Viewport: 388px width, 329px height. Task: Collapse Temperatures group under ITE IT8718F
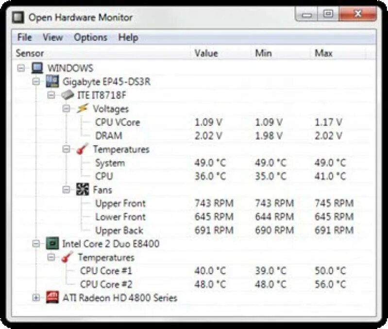click(66, 149)
